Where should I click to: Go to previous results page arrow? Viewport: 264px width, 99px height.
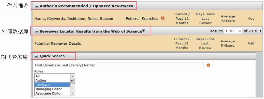tap(256, 31)
